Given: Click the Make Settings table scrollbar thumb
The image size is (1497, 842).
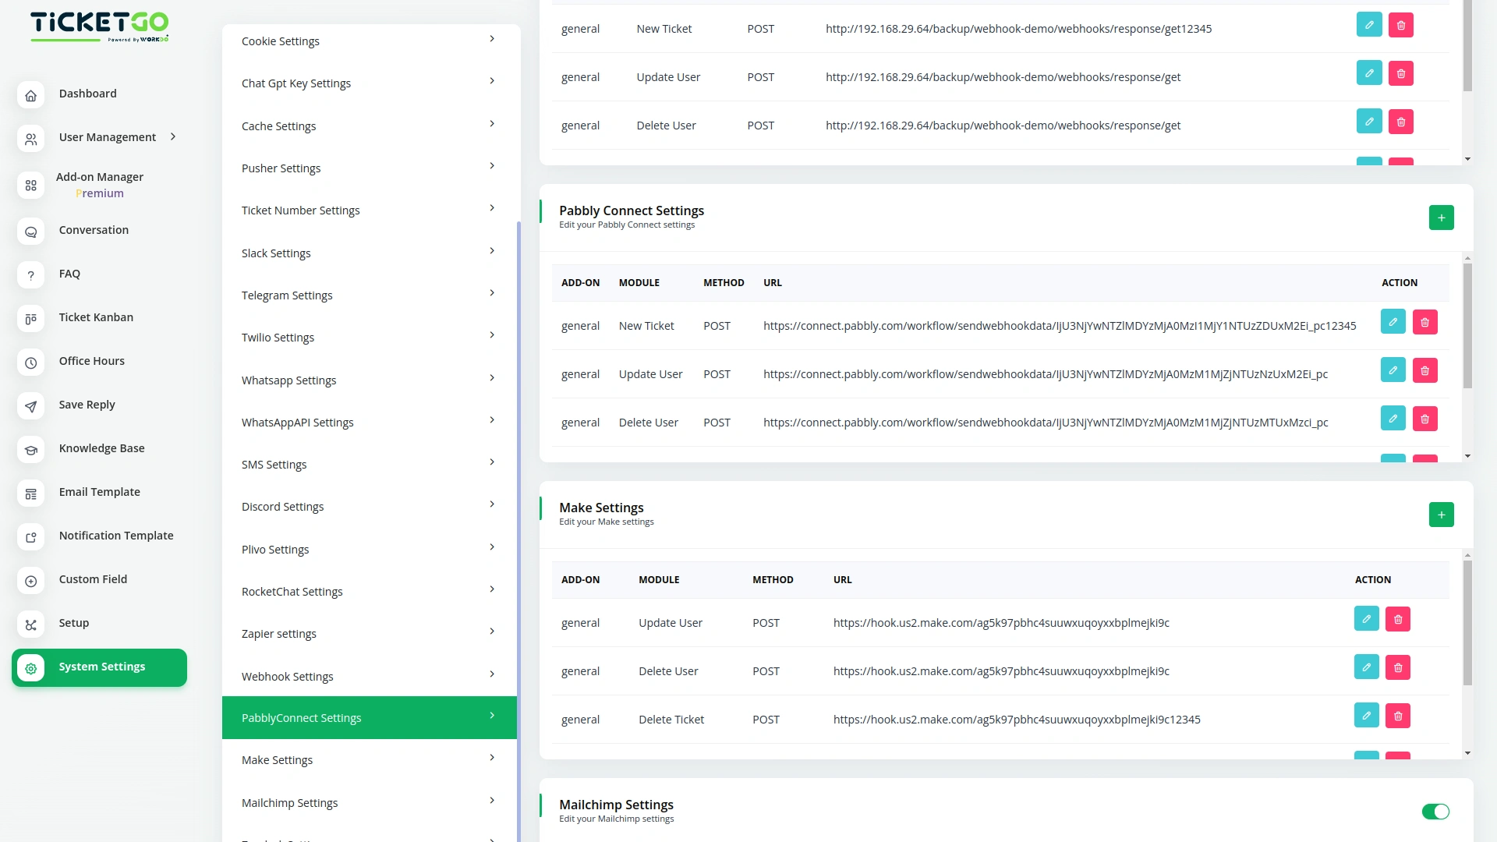Looking at the screenshot, I should pos(1467,624).
